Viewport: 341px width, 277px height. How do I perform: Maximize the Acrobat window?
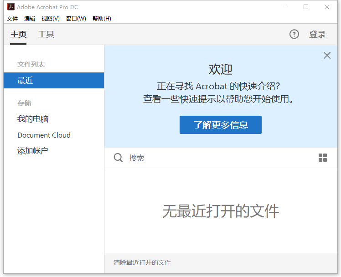(x=306, y=7)
